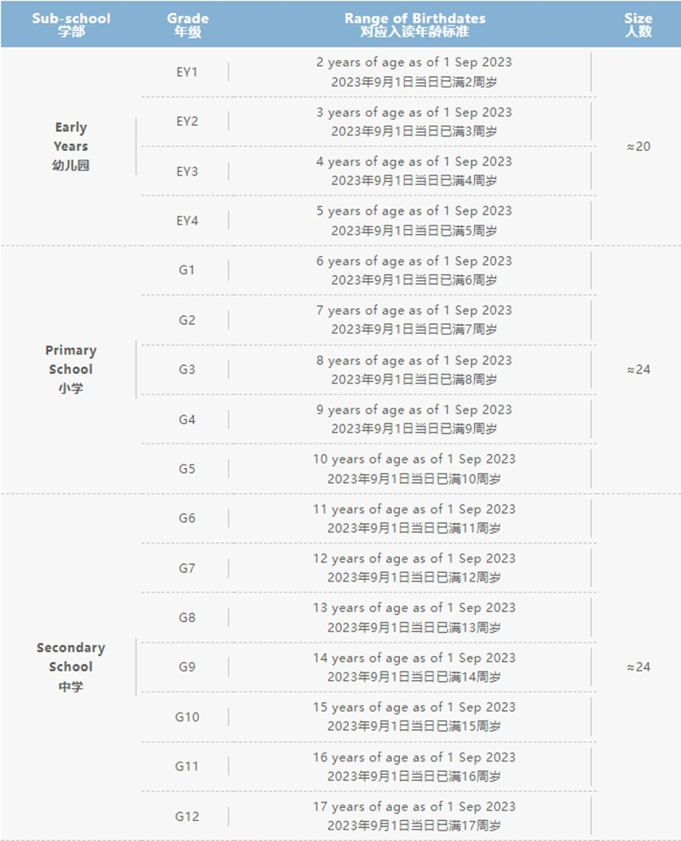
Task: Select the G5 grade cell
Action: (x=187, y=469)
